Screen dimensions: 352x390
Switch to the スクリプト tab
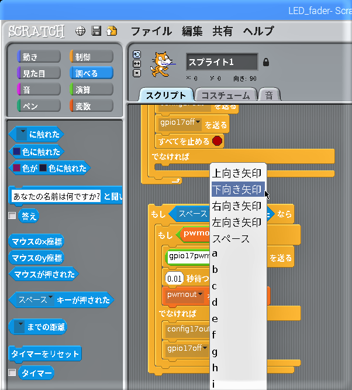166,95
